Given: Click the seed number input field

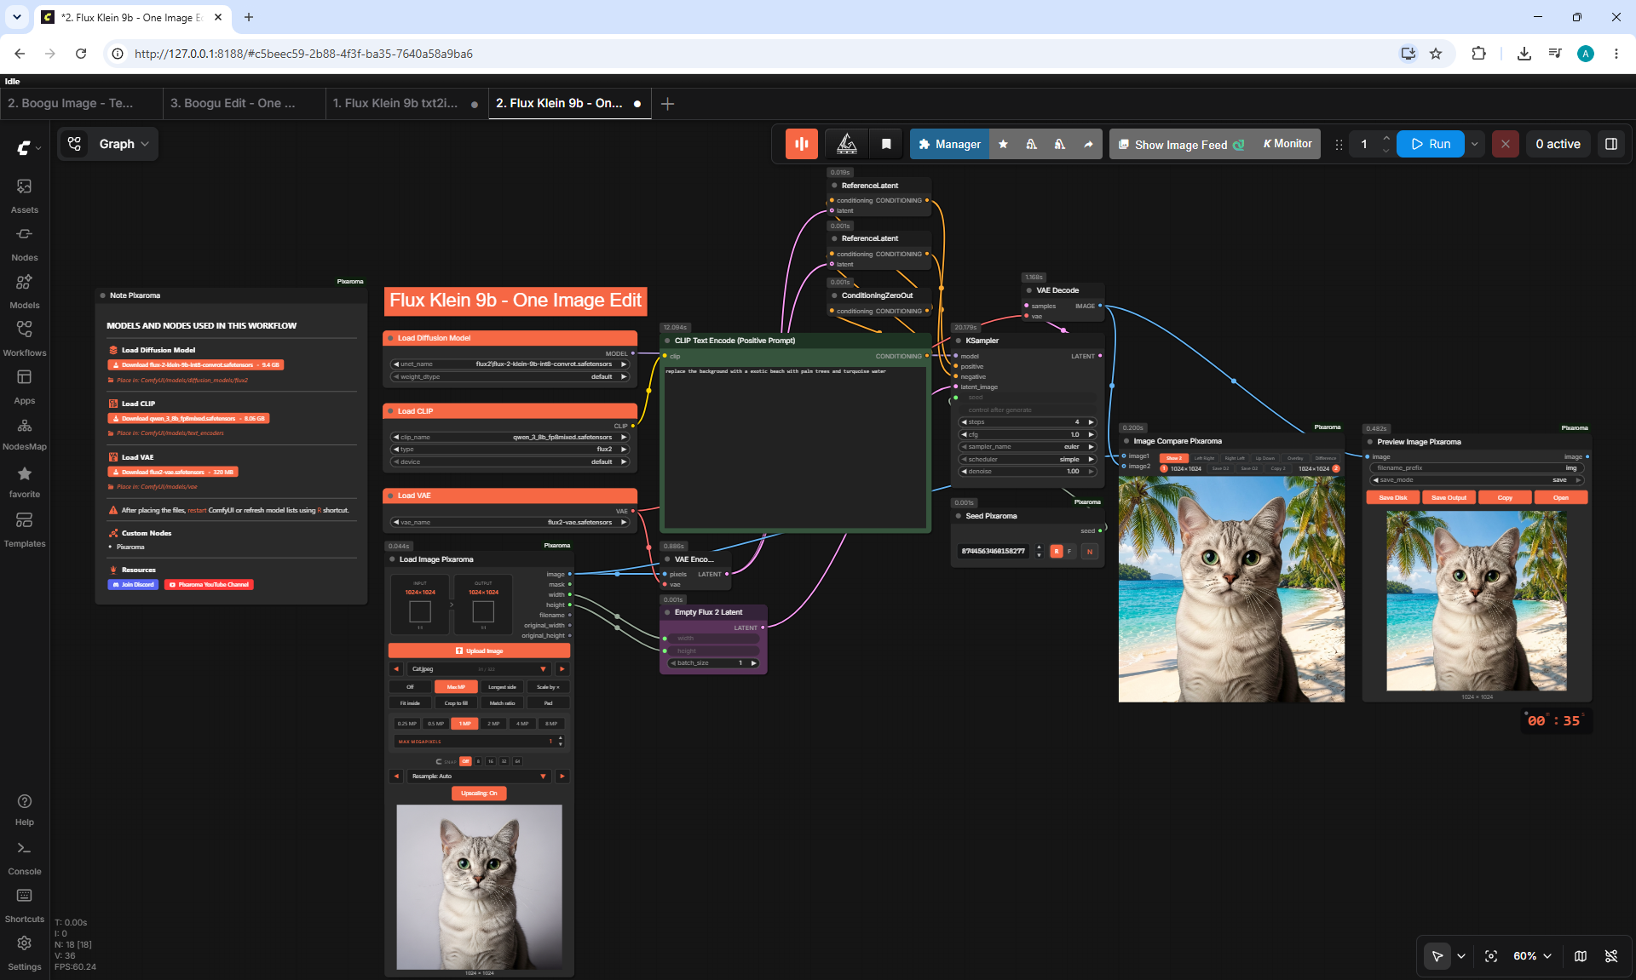Looking at the screenshot, I should coord(994,552).
